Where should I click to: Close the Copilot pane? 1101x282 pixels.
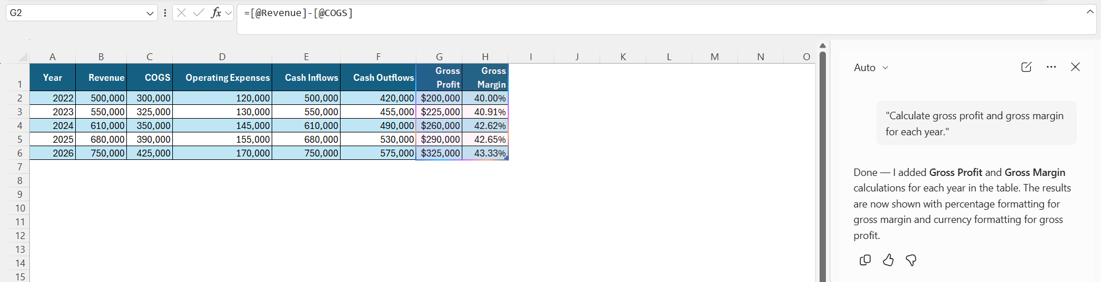coord(1076,67)
